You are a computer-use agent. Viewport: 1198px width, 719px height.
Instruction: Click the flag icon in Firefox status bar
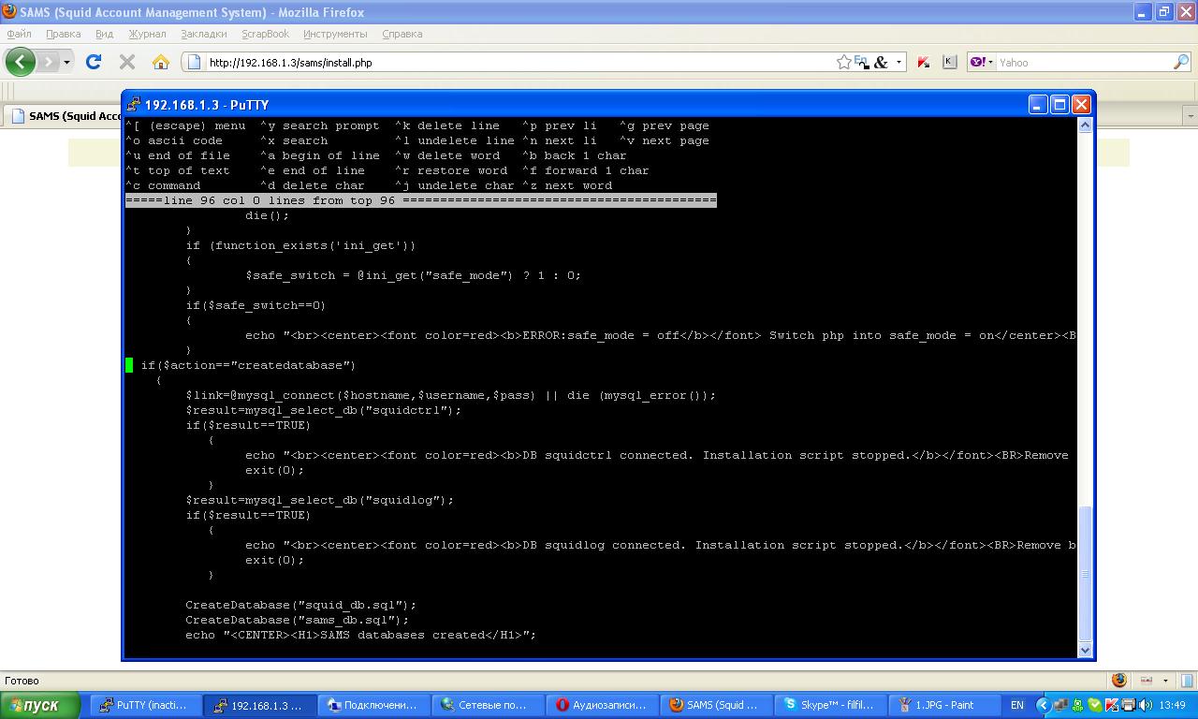click(x=1147, y=681)
